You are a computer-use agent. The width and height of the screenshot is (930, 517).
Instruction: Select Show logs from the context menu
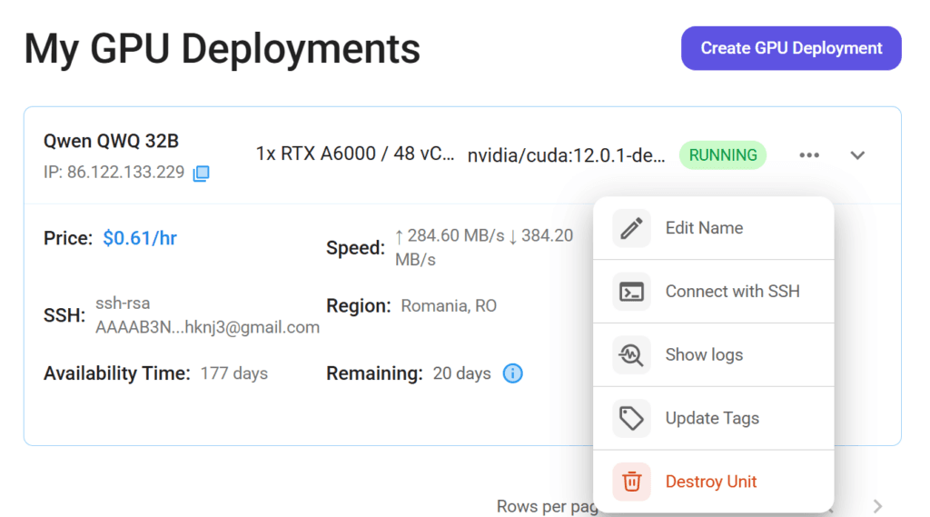(x=704, y=355)
